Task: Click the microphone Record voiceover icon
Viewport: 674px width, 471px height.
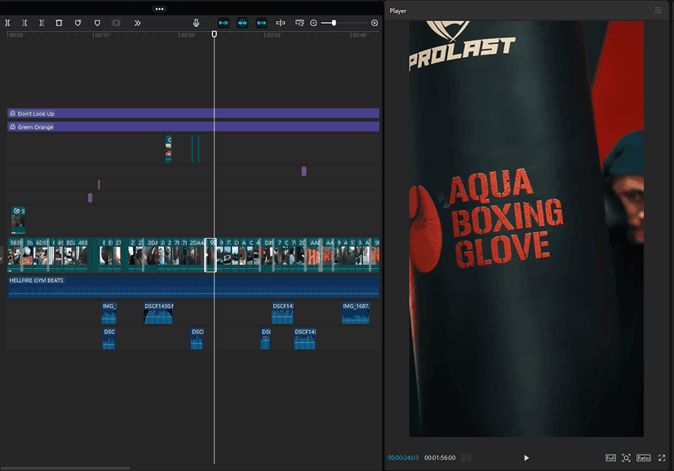Action: coord(197,23)
